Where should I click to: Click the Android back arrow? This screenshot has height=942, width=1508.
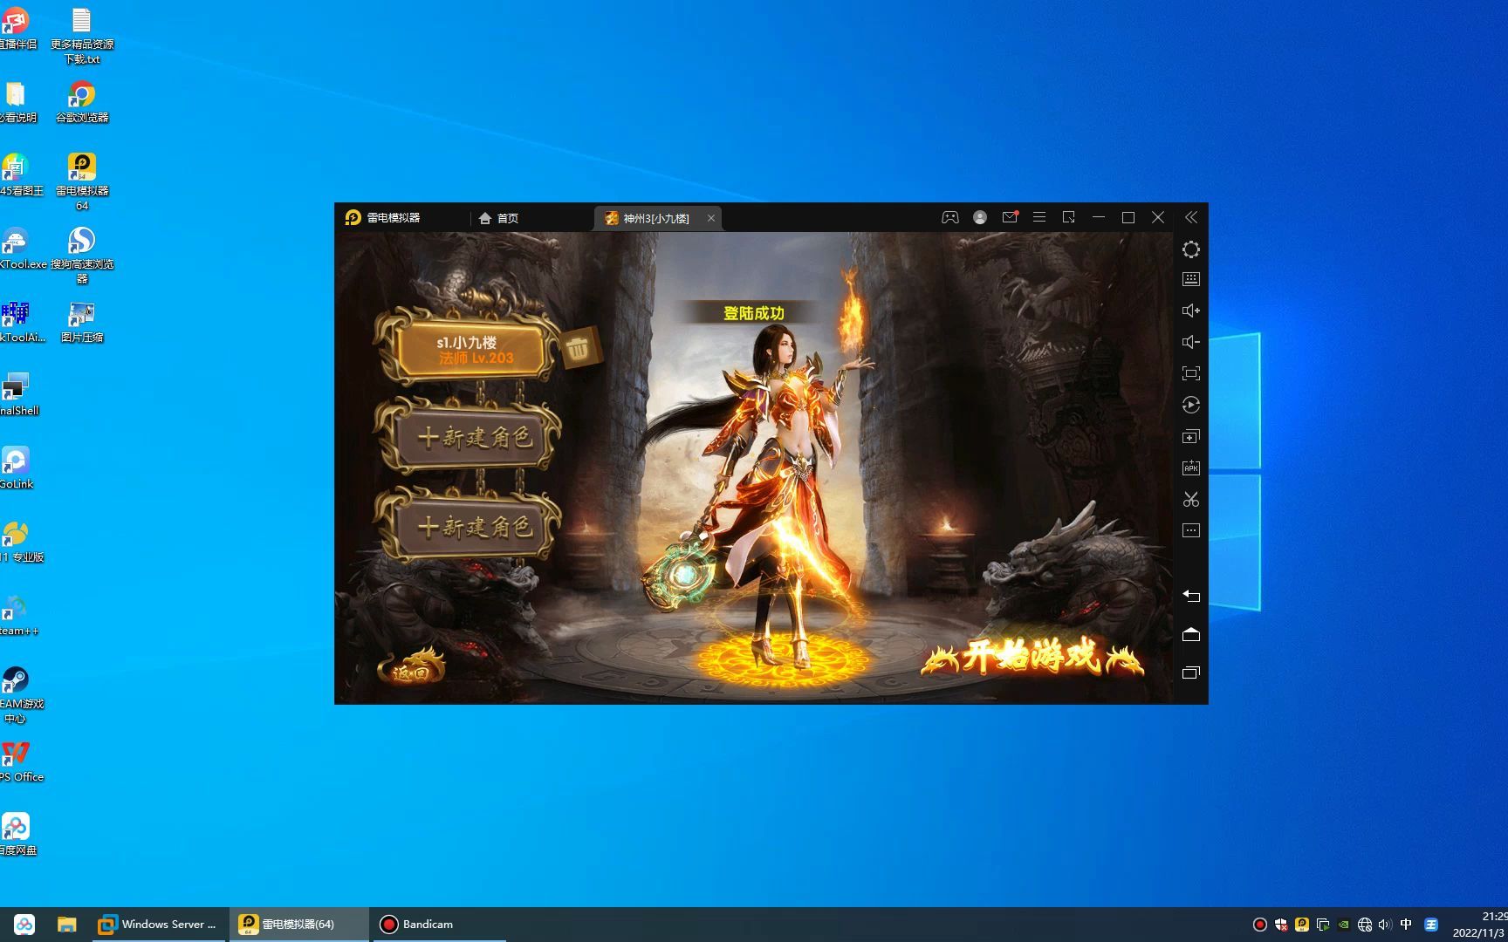click(1190, 596)
